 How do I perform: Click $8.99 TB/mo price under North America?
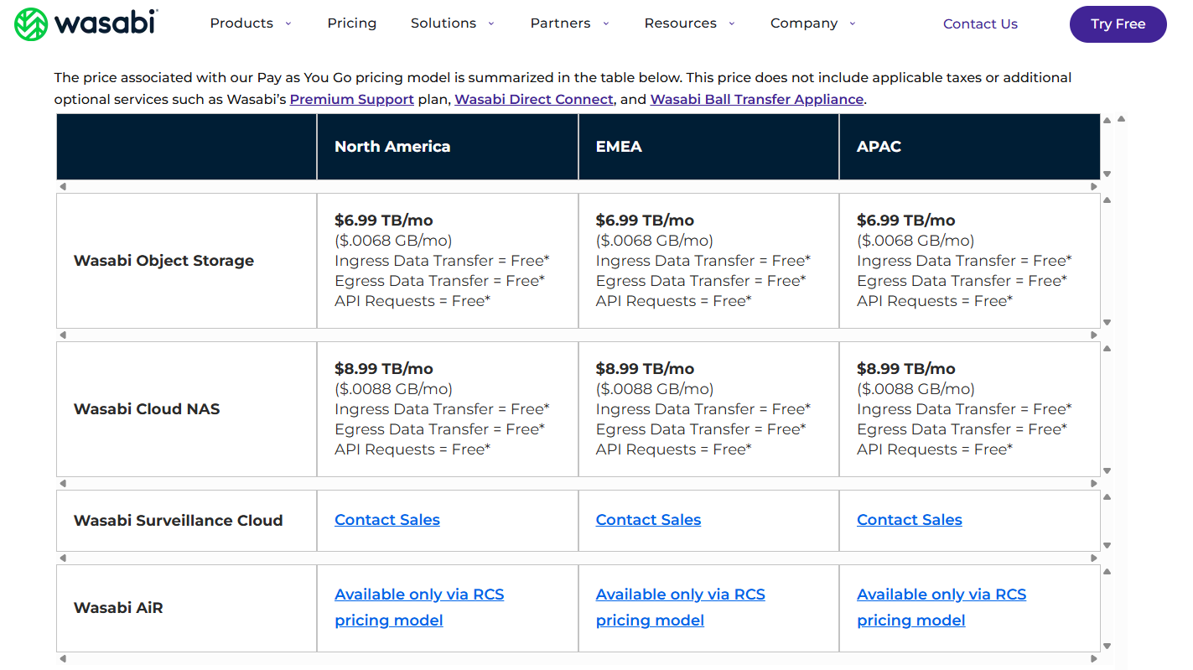(x=384, y=369)
